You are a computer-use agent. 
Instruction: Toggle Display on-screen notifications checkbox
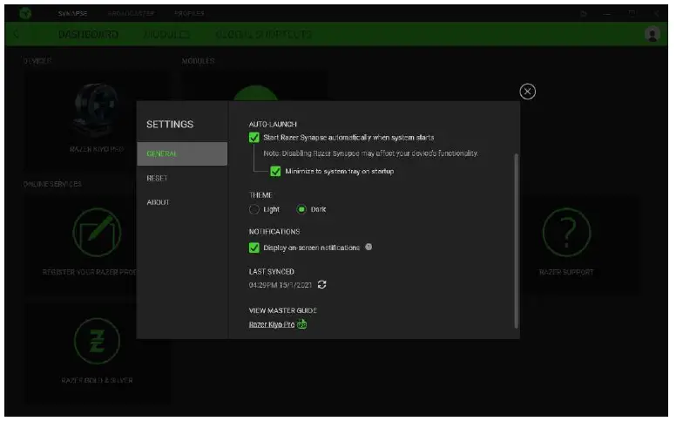(254, 248)
